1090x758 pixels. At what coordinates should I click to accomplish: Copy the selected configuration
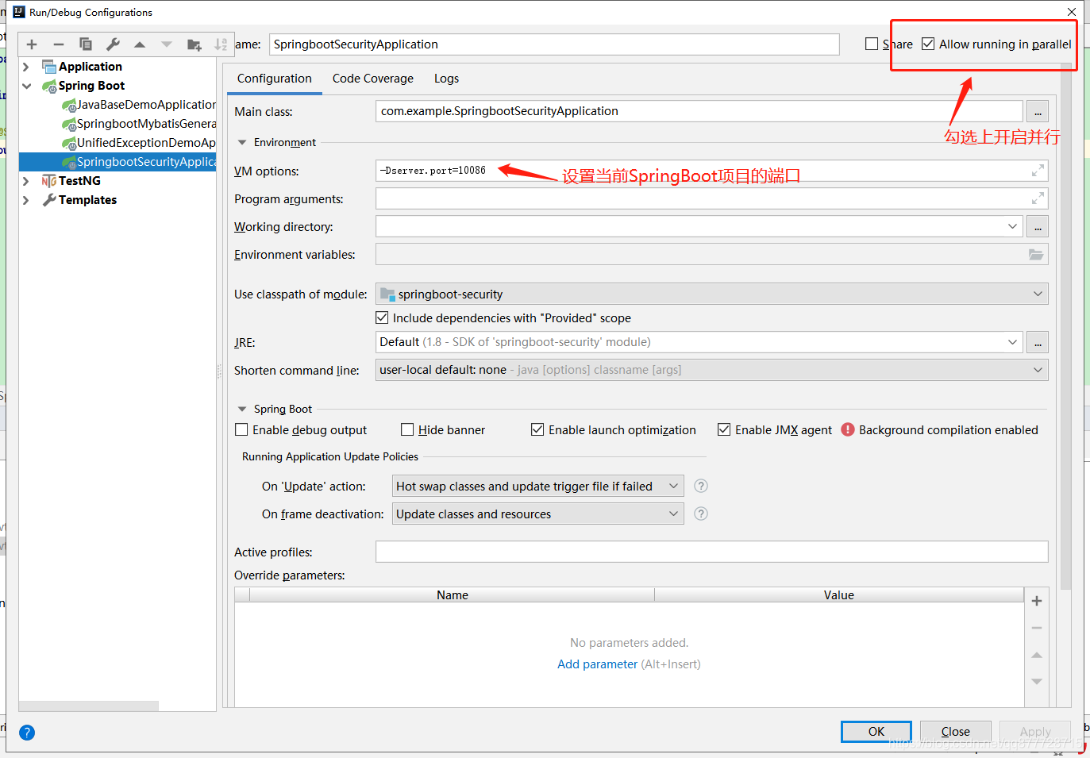(86, 44)
